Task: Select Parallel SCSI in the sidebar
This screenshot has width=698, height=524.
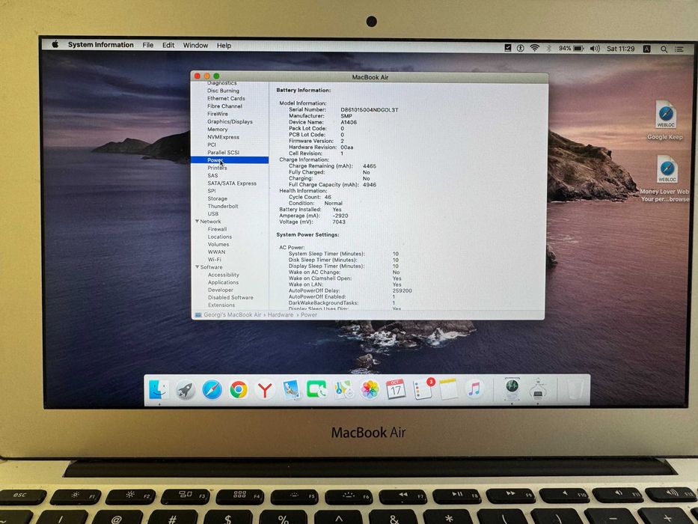Action: pyautogui.click(x=223, y=153)
